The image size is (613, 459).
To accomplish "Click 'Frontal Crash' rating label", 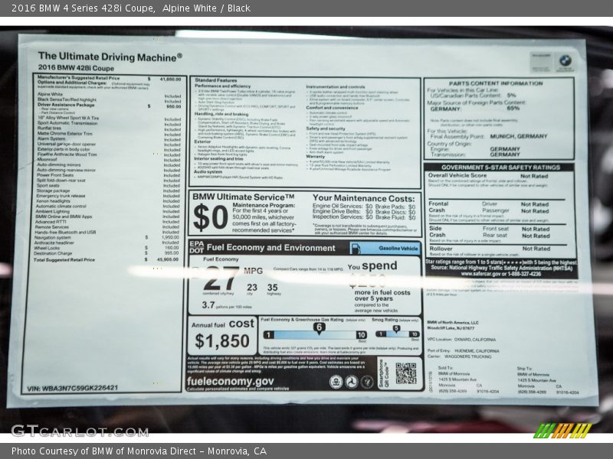I will click(438, 207).
